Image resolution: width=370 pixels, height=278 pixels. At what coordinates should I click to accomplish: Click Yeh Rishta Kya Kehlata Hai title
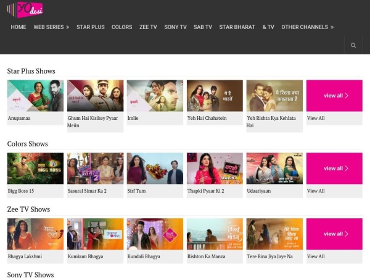coord(271,122)
